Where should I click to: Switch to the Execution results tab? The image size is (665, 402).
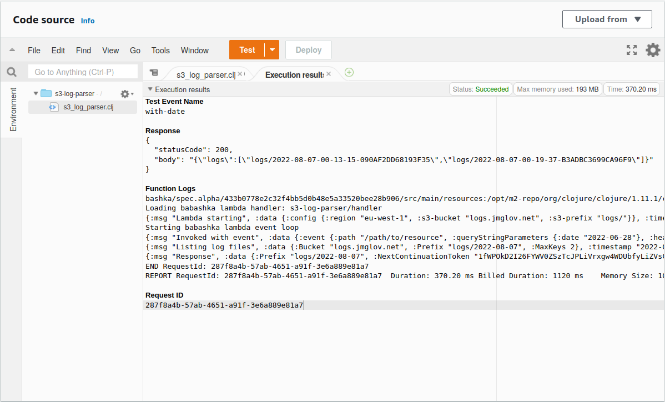294,74
